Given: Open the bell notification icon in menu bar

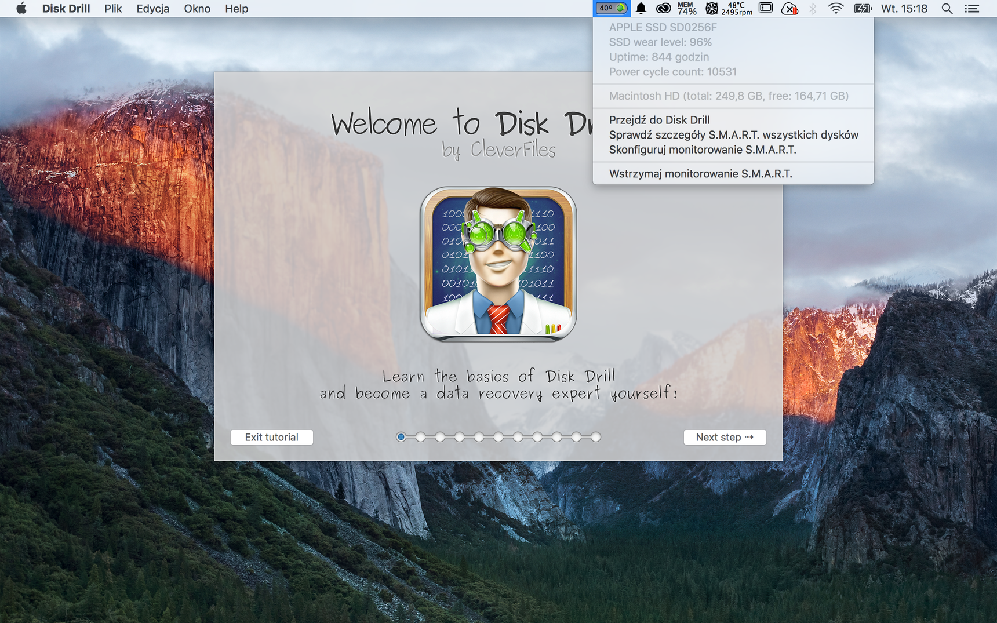Looking at the screenshot, I should coord(641,8).
